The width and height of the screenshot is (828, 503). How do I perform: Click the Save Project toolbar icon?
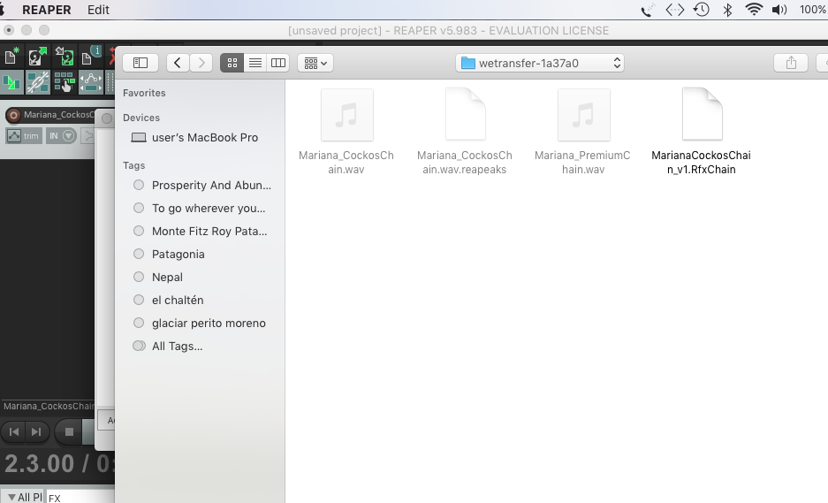[64, 57]
